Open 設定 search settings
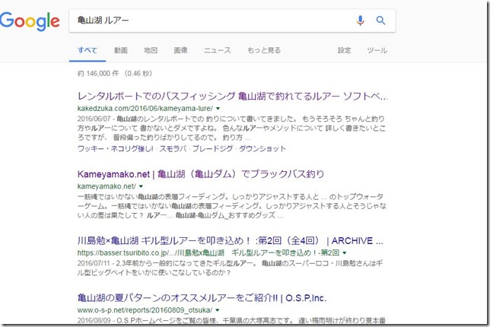The height and width of the screenshot is (327, 490). [x=345, y=50]
